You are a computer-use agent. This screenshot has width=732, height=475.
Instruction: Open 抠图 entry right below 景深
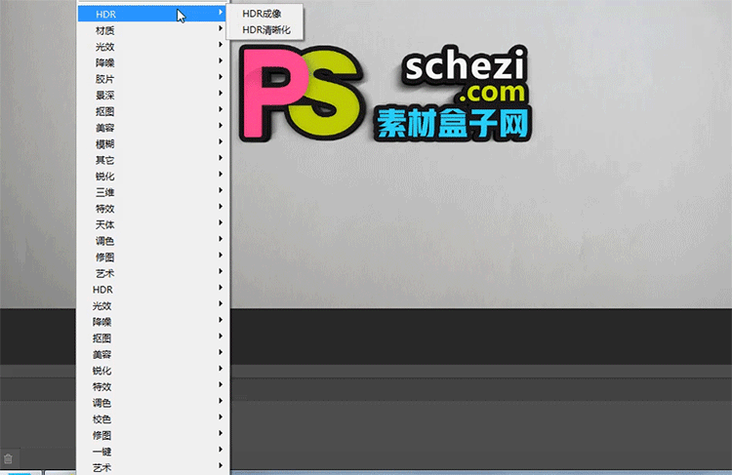[152, 111]
